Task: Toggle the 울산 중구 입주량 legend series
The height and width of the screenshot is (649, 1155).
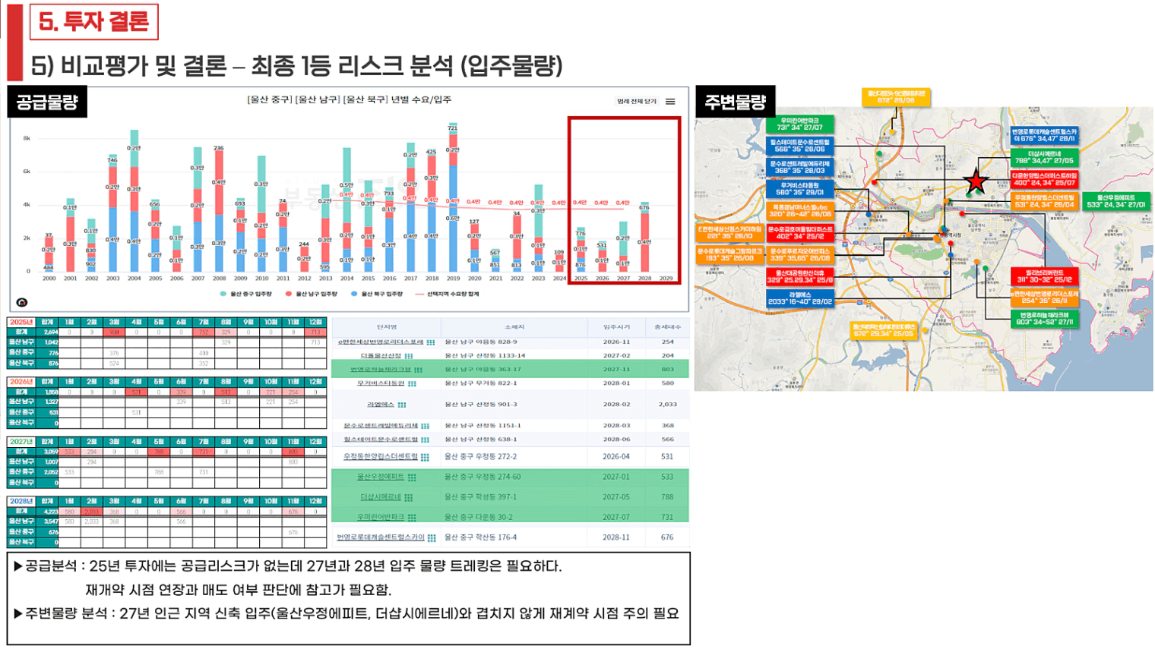Action: (x=248, y=294)
